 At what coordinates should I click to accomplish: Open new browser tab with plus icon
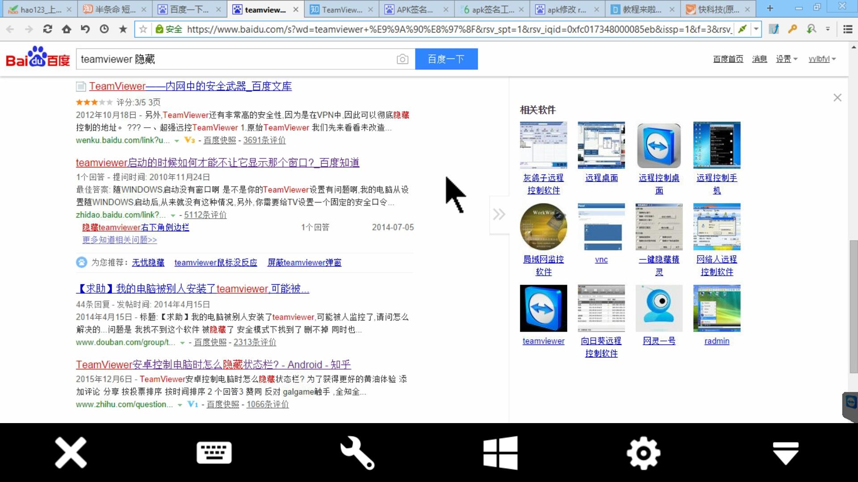770,8
